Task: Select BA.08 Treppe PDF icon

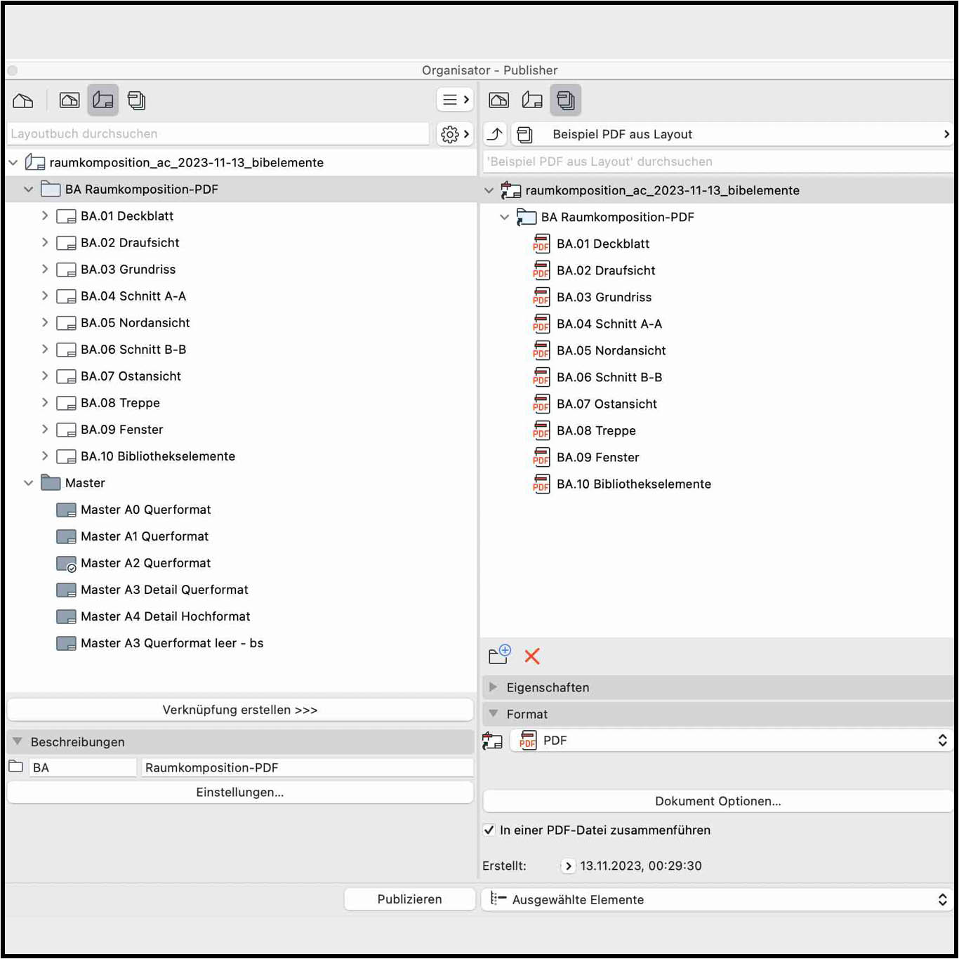Action: [541, 430]
